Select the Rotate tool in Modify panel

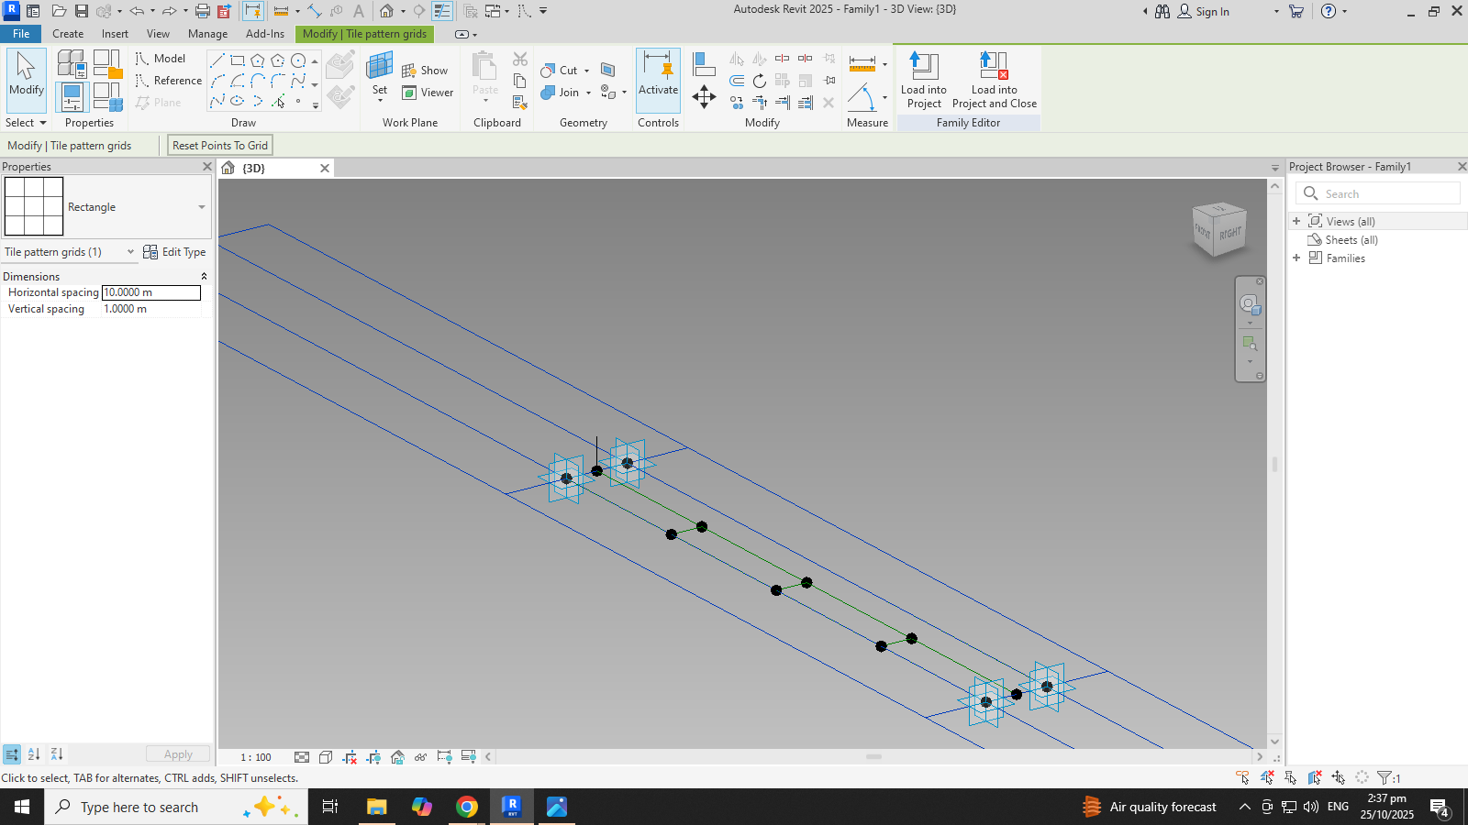[x=760, y=82]
